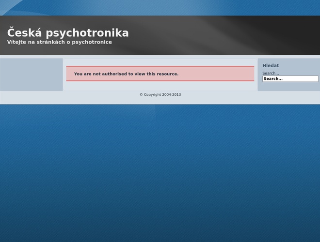Image resolution: width=320 pixels, height=242 pixels.
Task: Click the Hledat heading in the sidebar
Action: (271, 66)
